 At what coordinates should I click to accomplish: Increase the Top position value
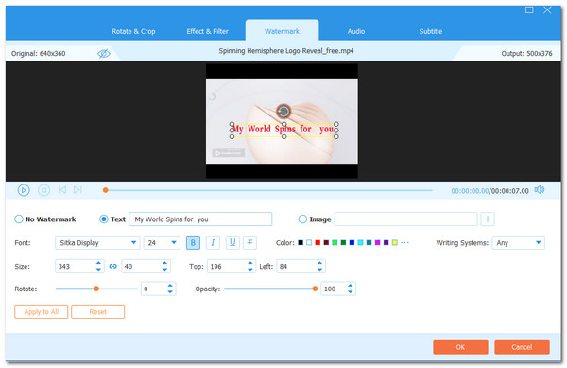[x=250, y=263]
